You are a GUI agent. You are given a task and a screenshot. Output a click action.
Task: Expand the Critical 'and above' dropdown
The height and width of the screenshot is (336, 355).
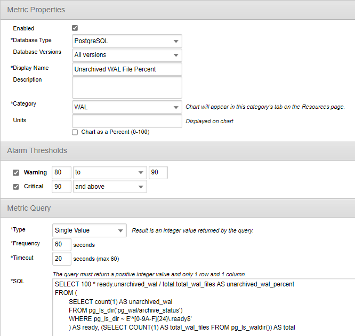point(109,187)
